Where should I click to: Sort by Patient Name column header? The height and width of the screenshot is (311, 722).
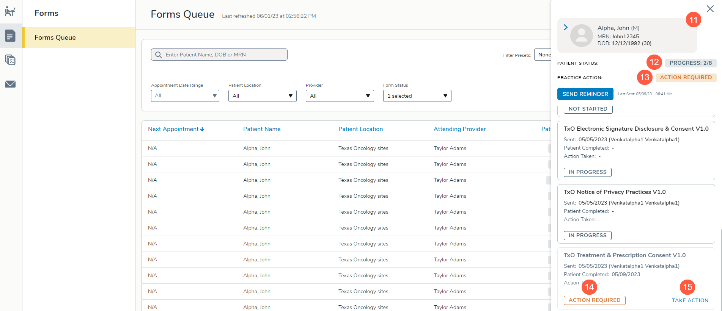coord(262,129)
